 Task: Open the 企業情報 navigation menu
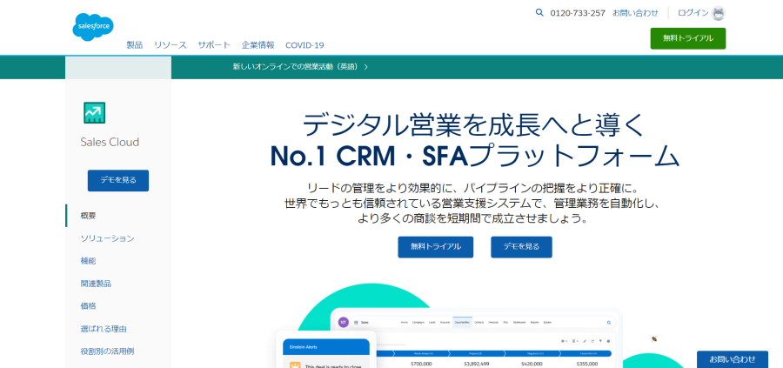(258, 45)
